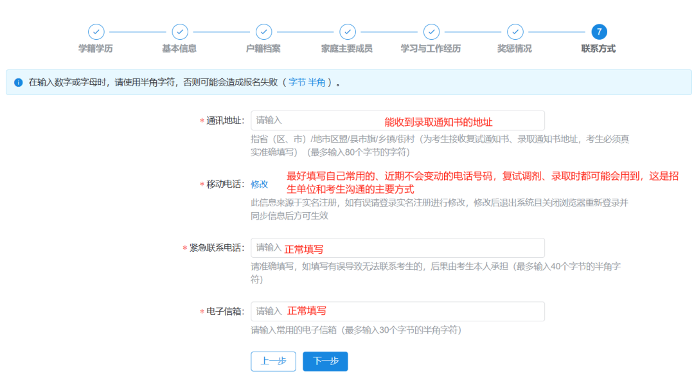Screen dimensions: 694x385
Task: Go to the 户籍档案 step label
Action: point(263,49)
